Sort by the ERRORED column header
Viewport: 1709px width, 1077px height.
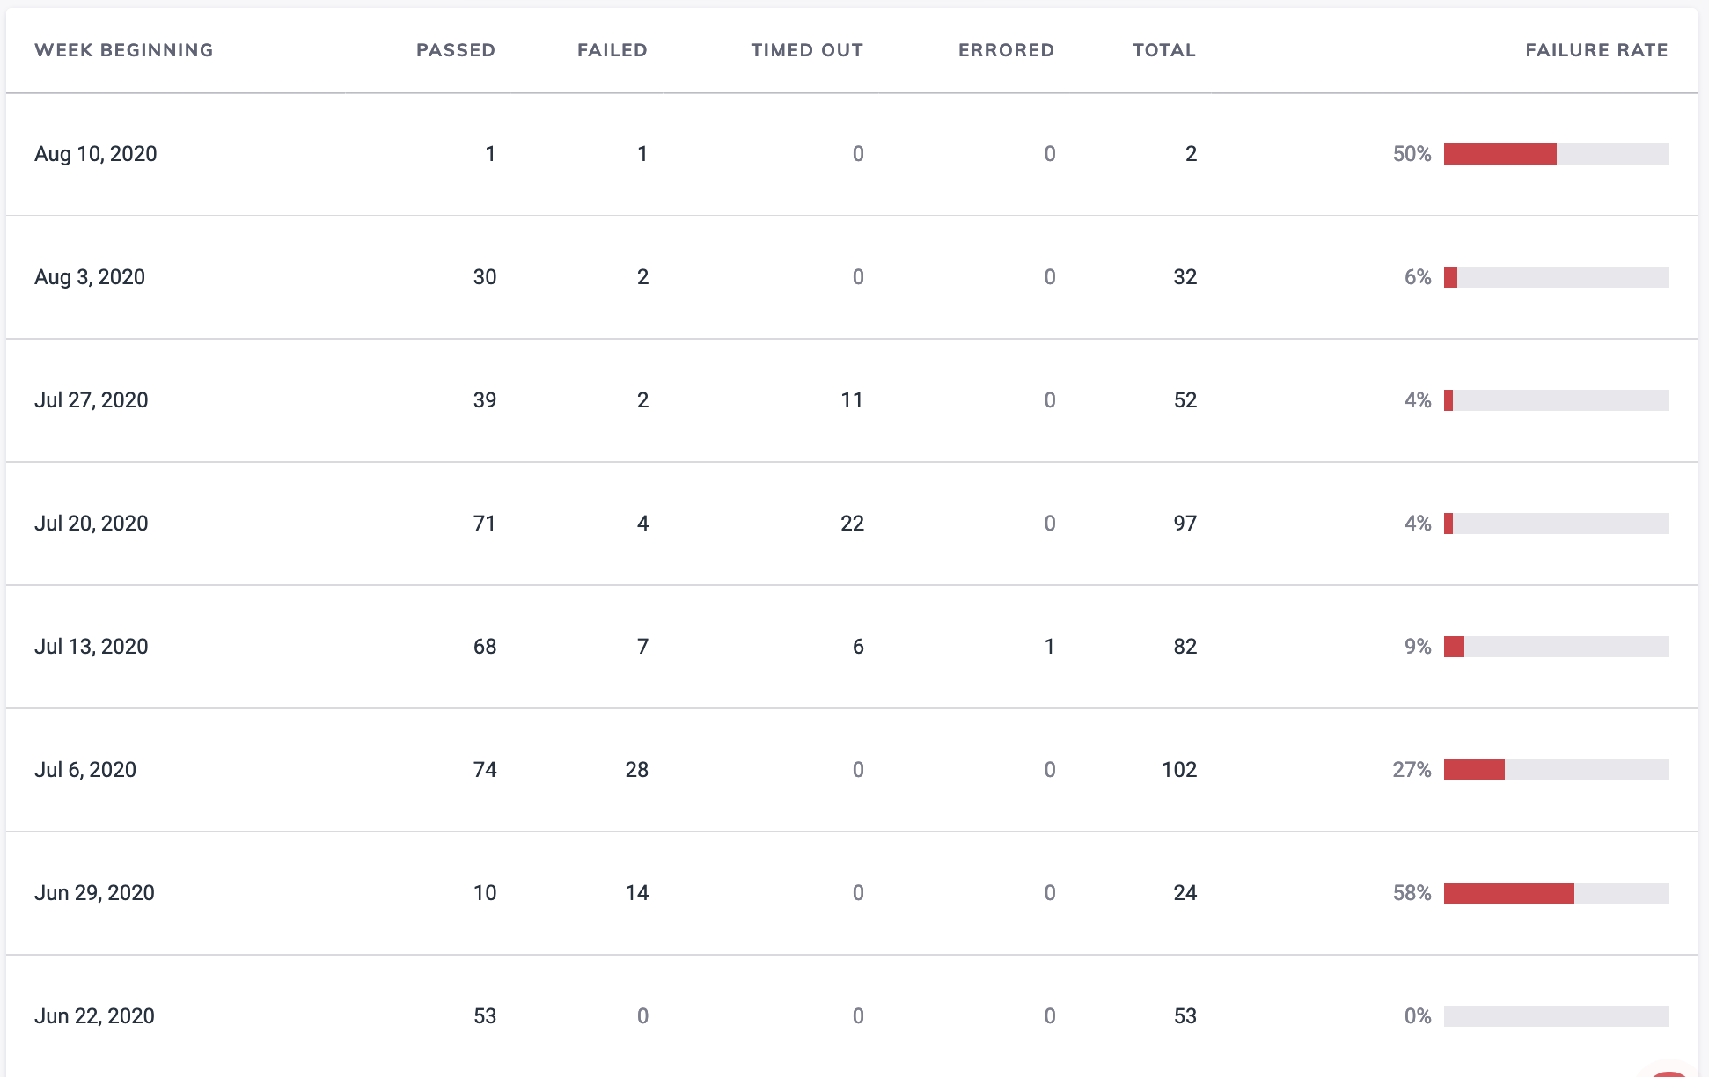click(x=1006, y=50)
